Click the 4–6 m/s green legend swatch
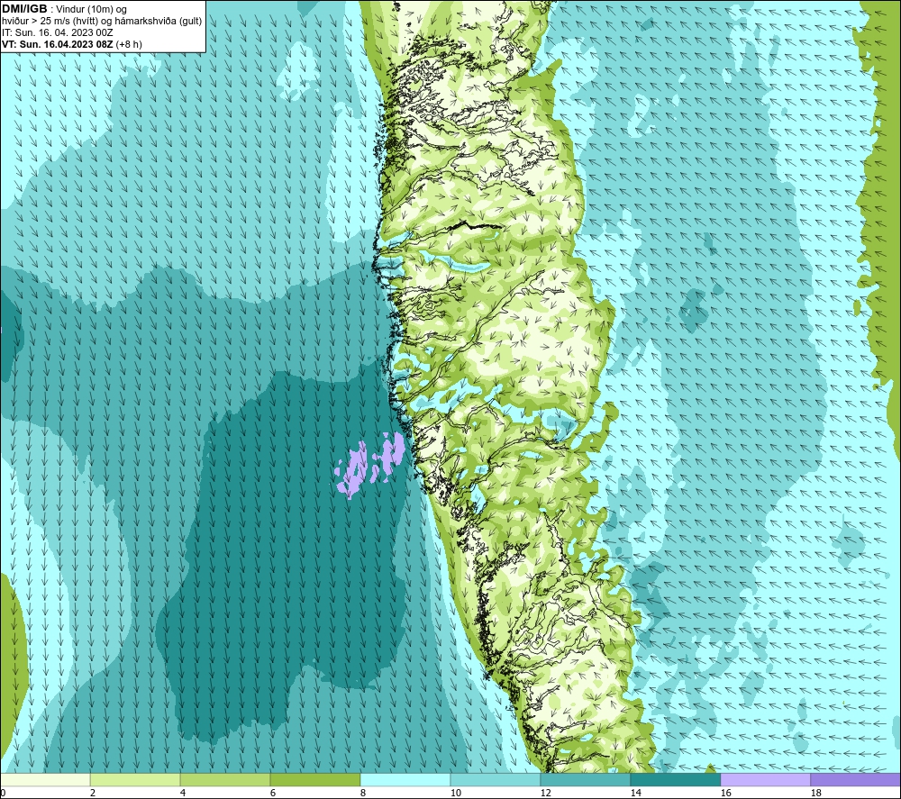 pyautogui.click(x=225, y=779)
